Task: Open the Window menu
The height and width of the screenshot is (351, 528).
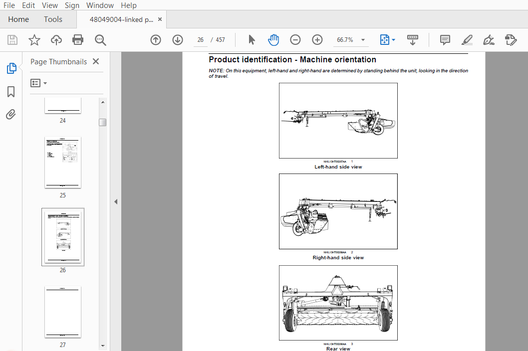Action: 100,5
